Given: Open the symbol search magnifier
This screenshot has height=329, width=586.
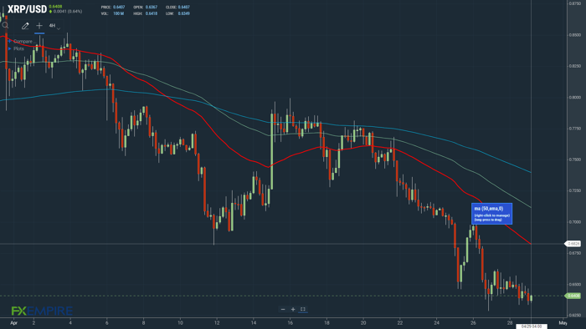Looking at the screenshot, I should point(5,26).
